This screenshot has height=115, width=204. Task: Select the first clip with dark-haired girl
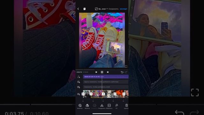point(87,94)
